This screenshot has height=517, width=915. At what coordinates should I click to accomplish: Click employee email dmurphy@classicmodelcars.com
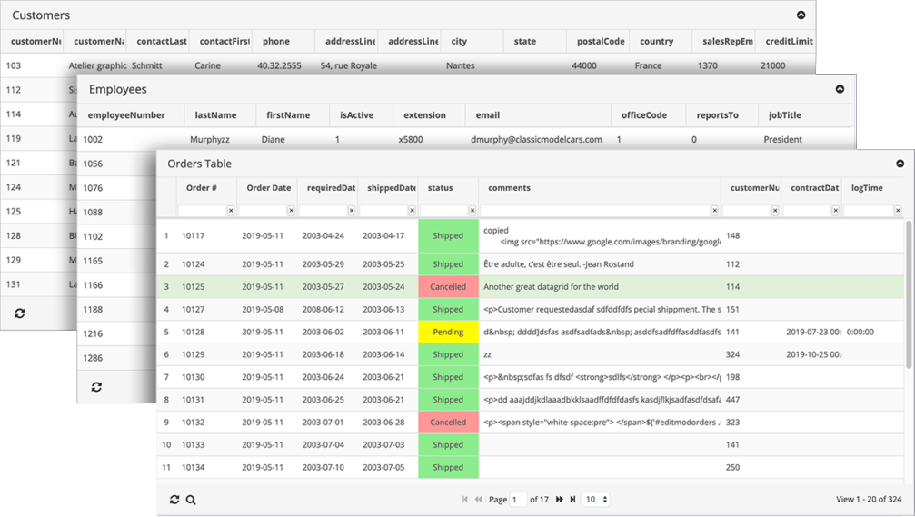pyautogui.click(x=536, y=139)
